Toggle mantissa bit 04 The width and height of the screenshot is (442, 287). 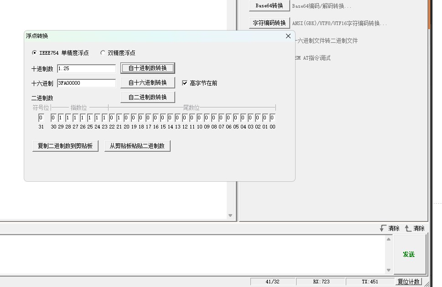[243, 118]
